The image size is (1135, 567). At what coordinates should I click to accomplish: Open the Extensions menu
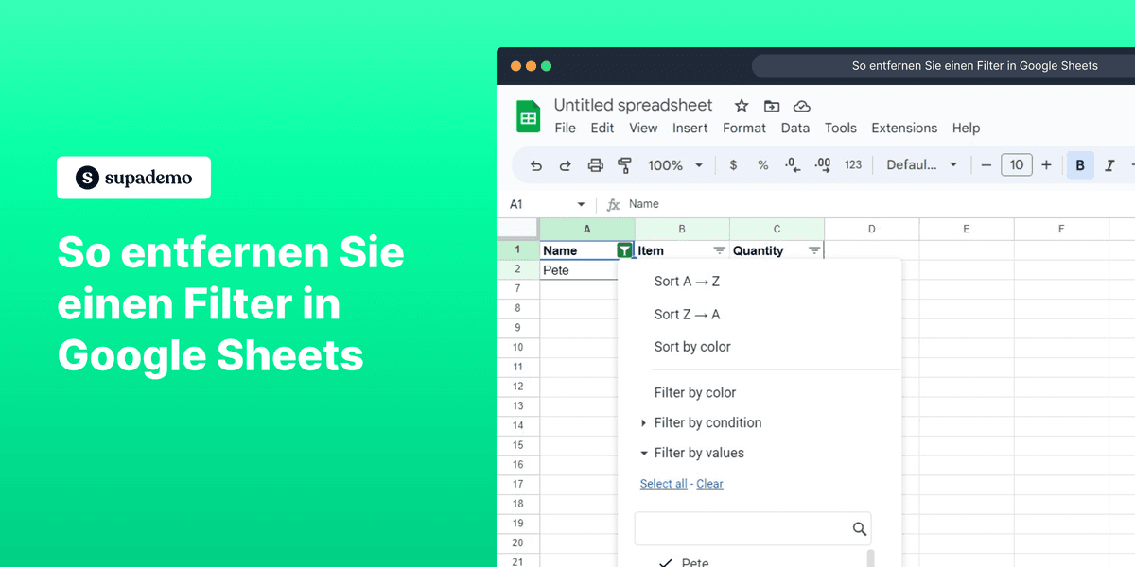(x=904, y=128)
